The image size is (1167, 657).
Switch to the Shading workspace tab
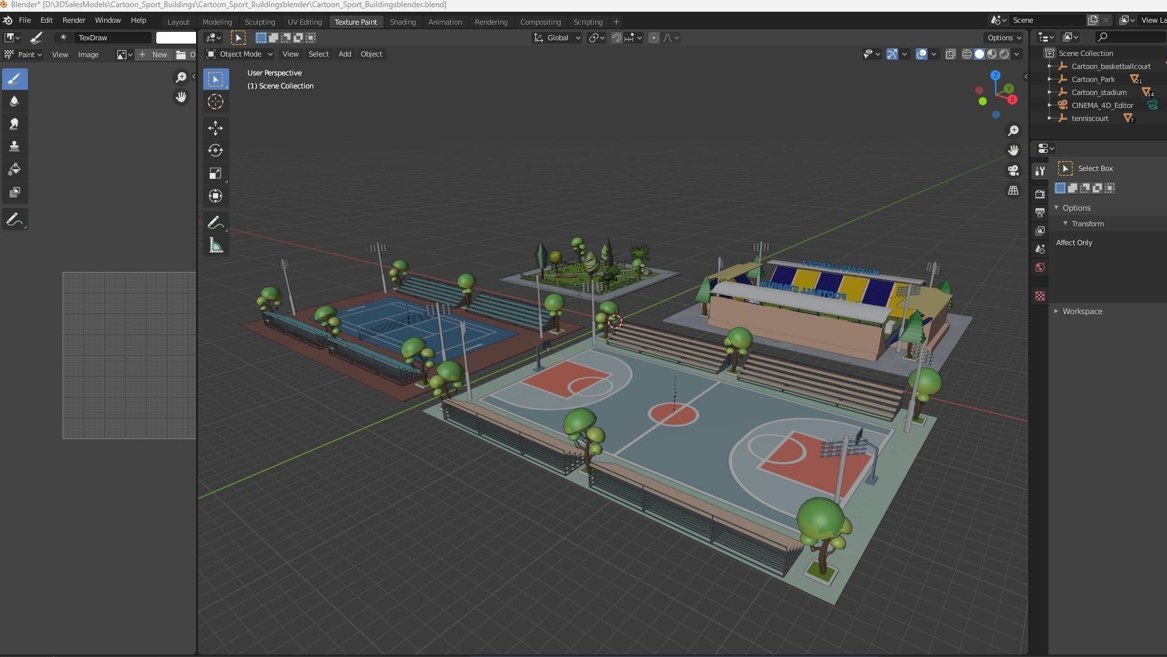[x=402, y=22]
